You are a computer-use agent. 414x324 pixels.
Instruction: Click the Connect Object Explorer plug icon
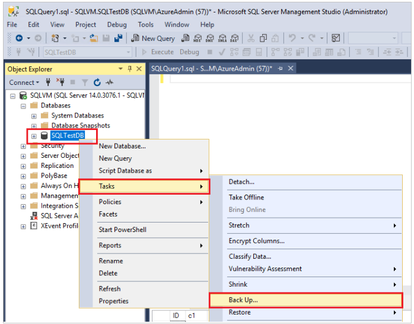point(48,82)
